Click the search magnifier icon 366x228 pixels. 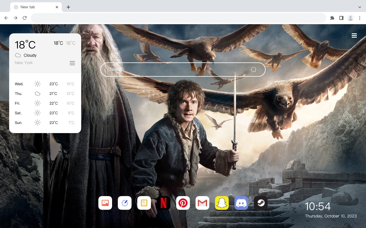pos(254,70)
